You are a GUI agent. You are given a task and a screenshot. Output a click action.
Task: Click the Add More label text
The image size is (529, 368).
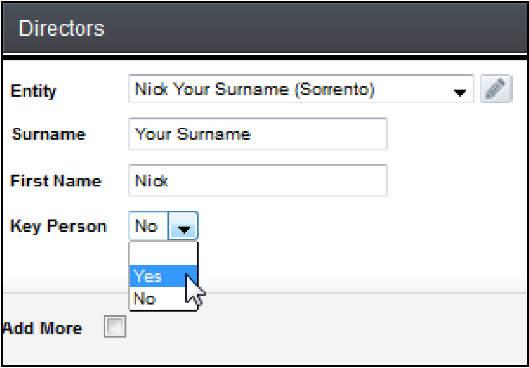point(42,328)
